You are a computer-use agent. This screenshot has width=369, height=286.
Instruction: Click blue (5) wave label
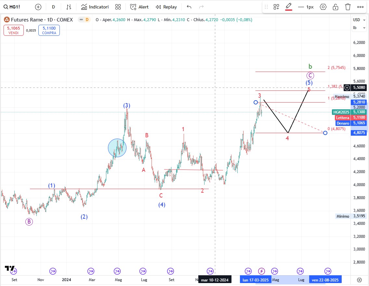point(309,83)
